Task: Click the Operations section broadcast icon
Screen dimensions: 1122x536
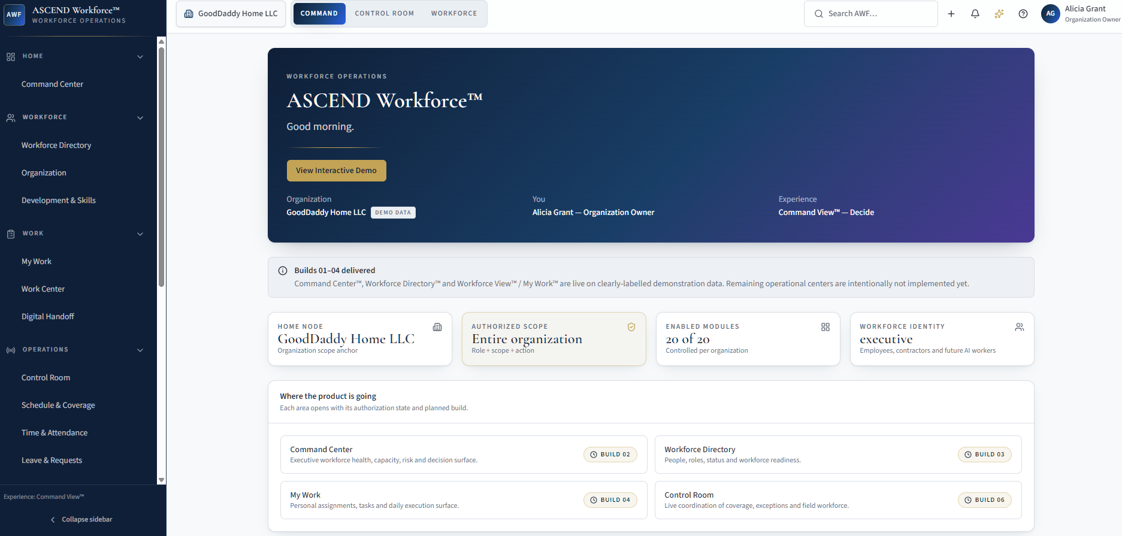Action: point(11,350)
